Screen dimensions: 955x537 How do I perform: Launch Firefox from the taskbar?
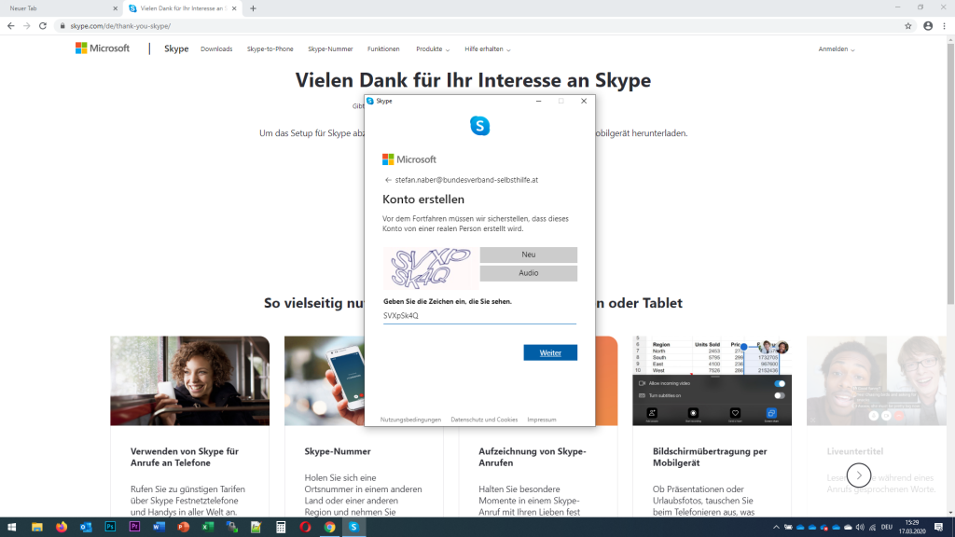point(62,528)
